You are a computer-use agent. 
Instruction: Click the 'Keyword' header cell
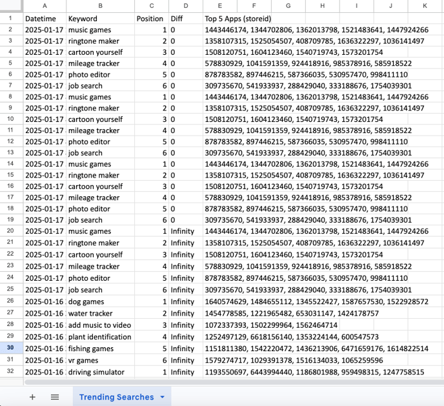[100, 19]
